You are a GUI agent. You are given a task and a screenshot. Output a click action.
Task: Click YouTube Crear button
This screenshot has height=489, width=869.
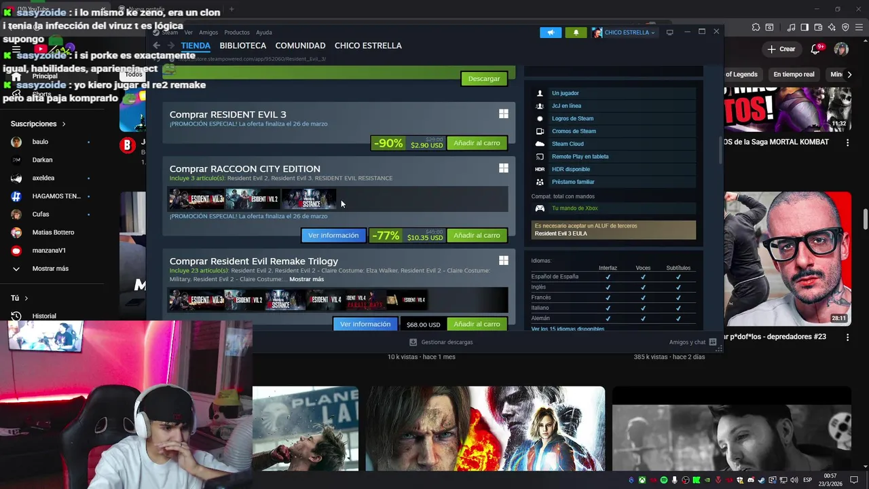(x=781, y=49)
